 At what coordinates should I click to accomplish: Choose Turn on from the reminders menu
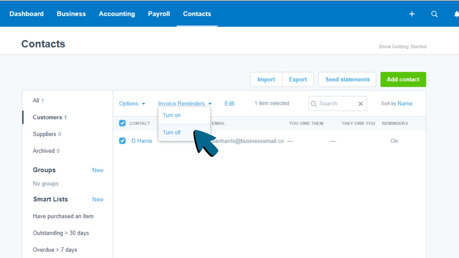point(184,115)
